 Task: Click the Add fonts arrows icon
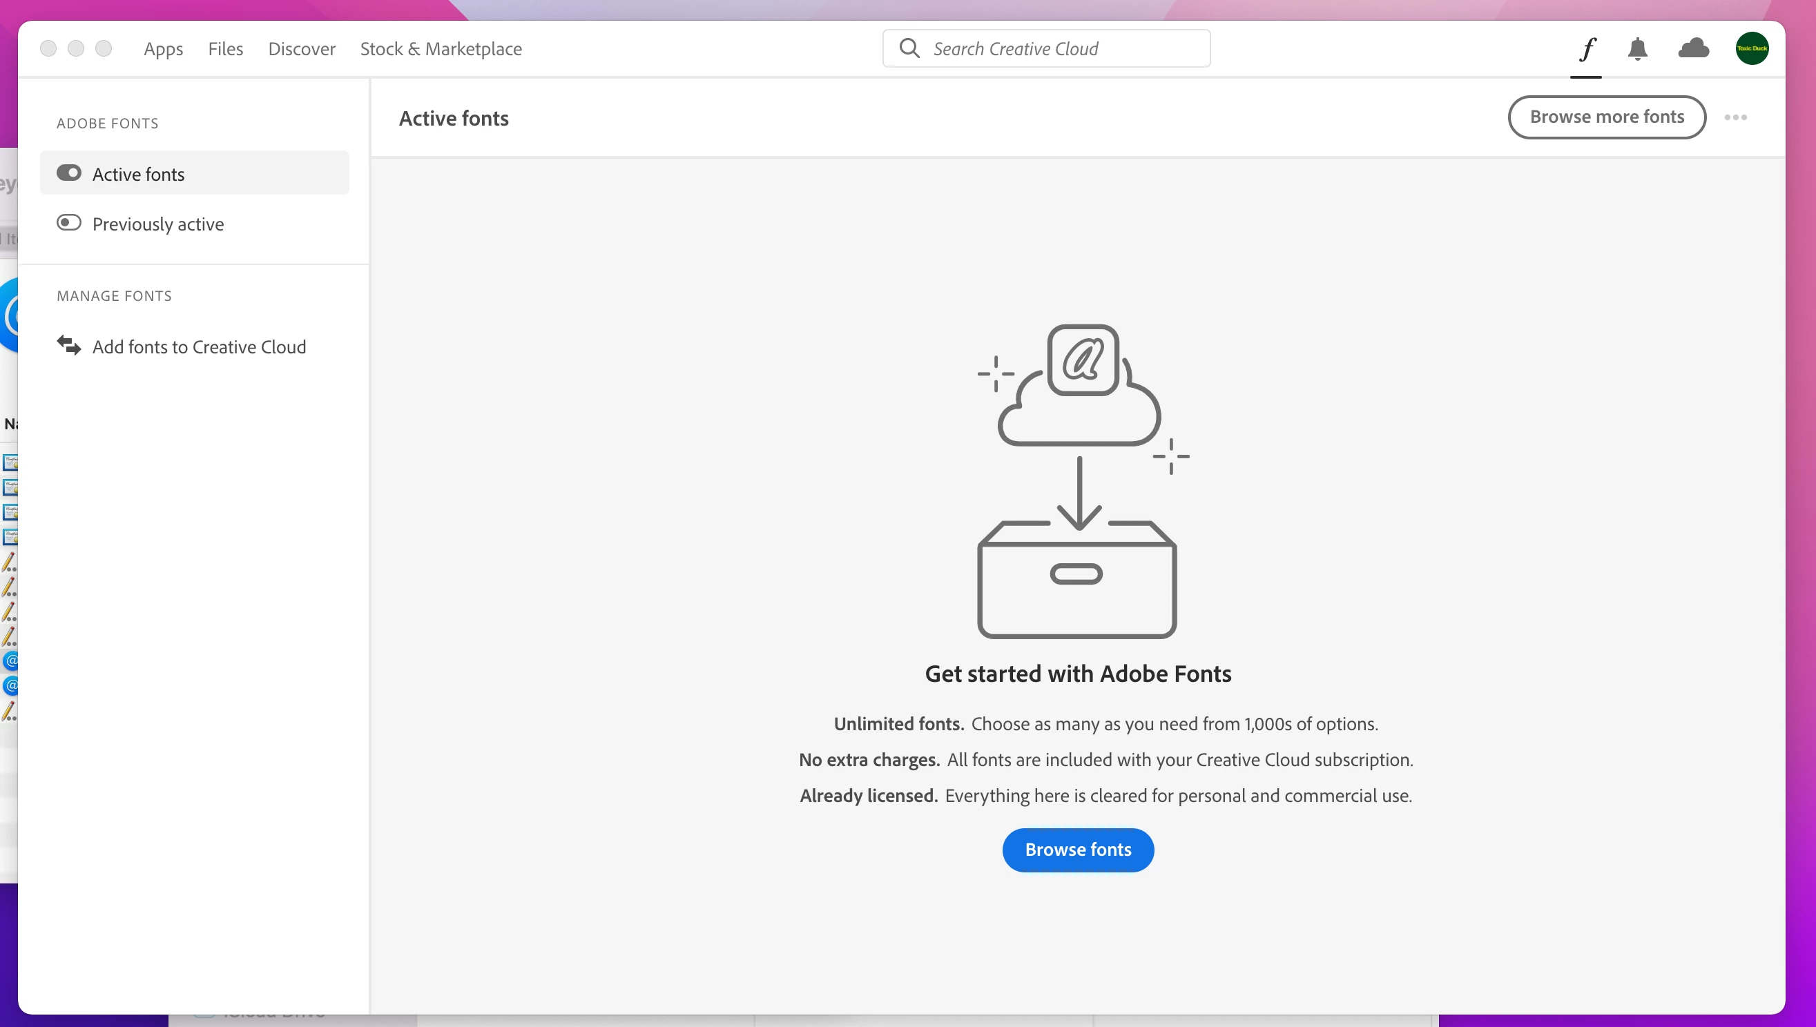click(68, 346)
